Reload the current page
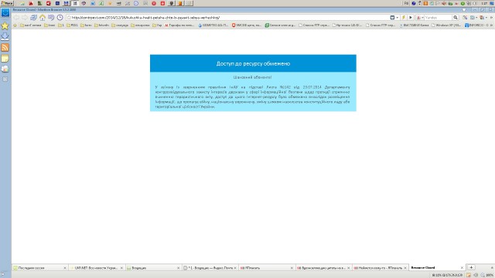 pos(33,18)
